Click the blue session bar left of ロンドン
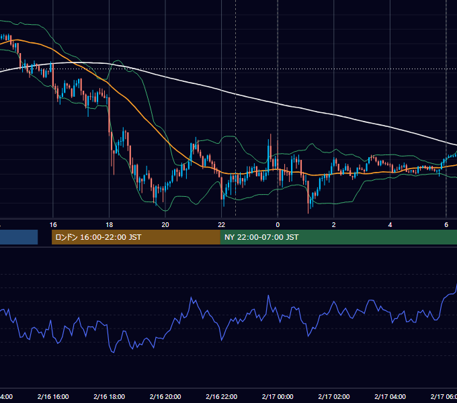457x403 pixels. [19, 237]
